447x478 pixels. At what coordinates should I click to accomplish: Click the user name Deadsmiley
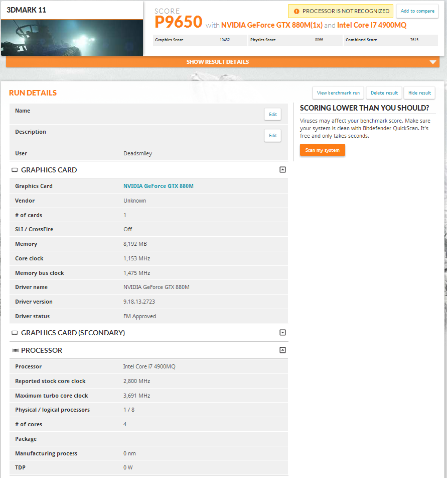138,154
